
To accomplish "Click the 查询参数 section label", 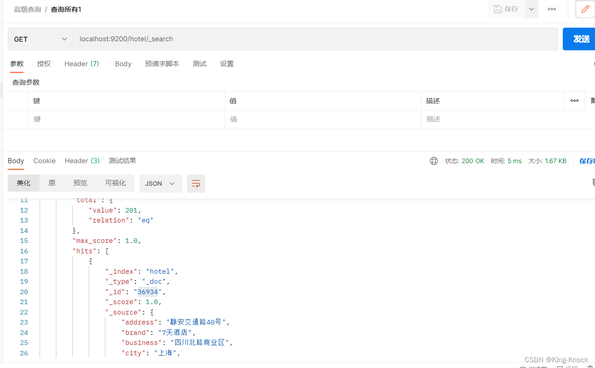I will 26,82.
